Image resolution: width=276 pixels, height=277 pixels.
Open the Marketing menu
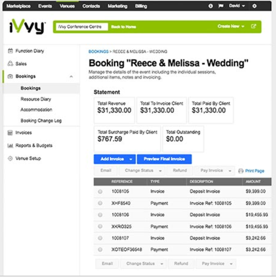pos(118,6)
